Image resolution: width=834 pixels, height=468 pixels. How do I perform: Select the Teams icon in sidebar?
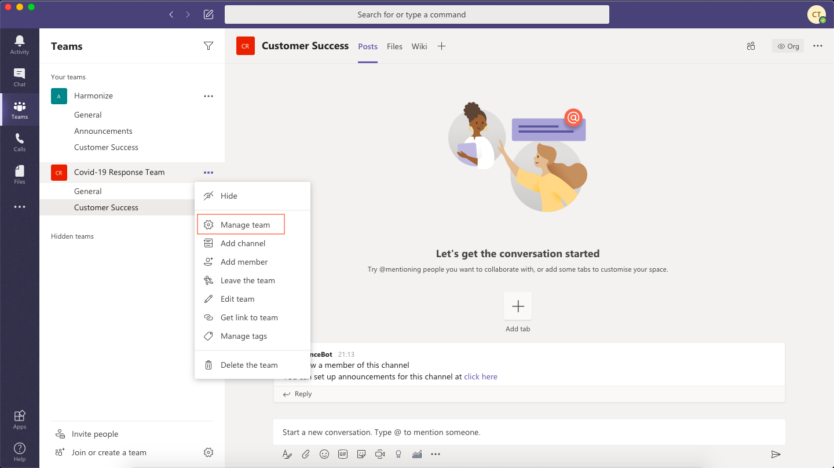coord(20,109)
